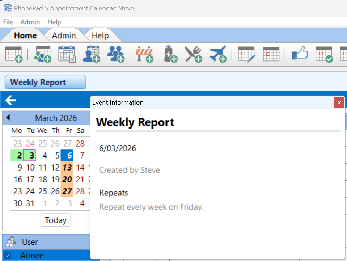Select February 28 in the calendar
The image size is (347, 261).
(x=80, y=143)
